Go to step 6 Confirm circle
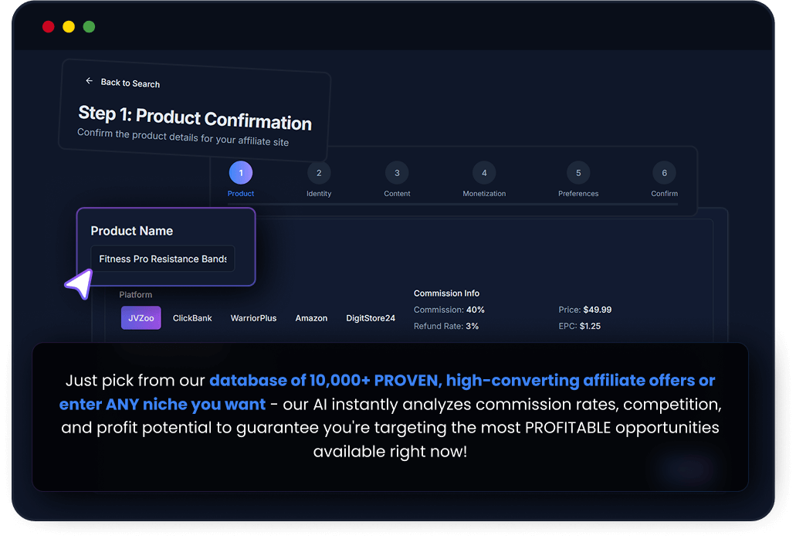This screenshot has width=796, height=539. [x=664, y=173]
